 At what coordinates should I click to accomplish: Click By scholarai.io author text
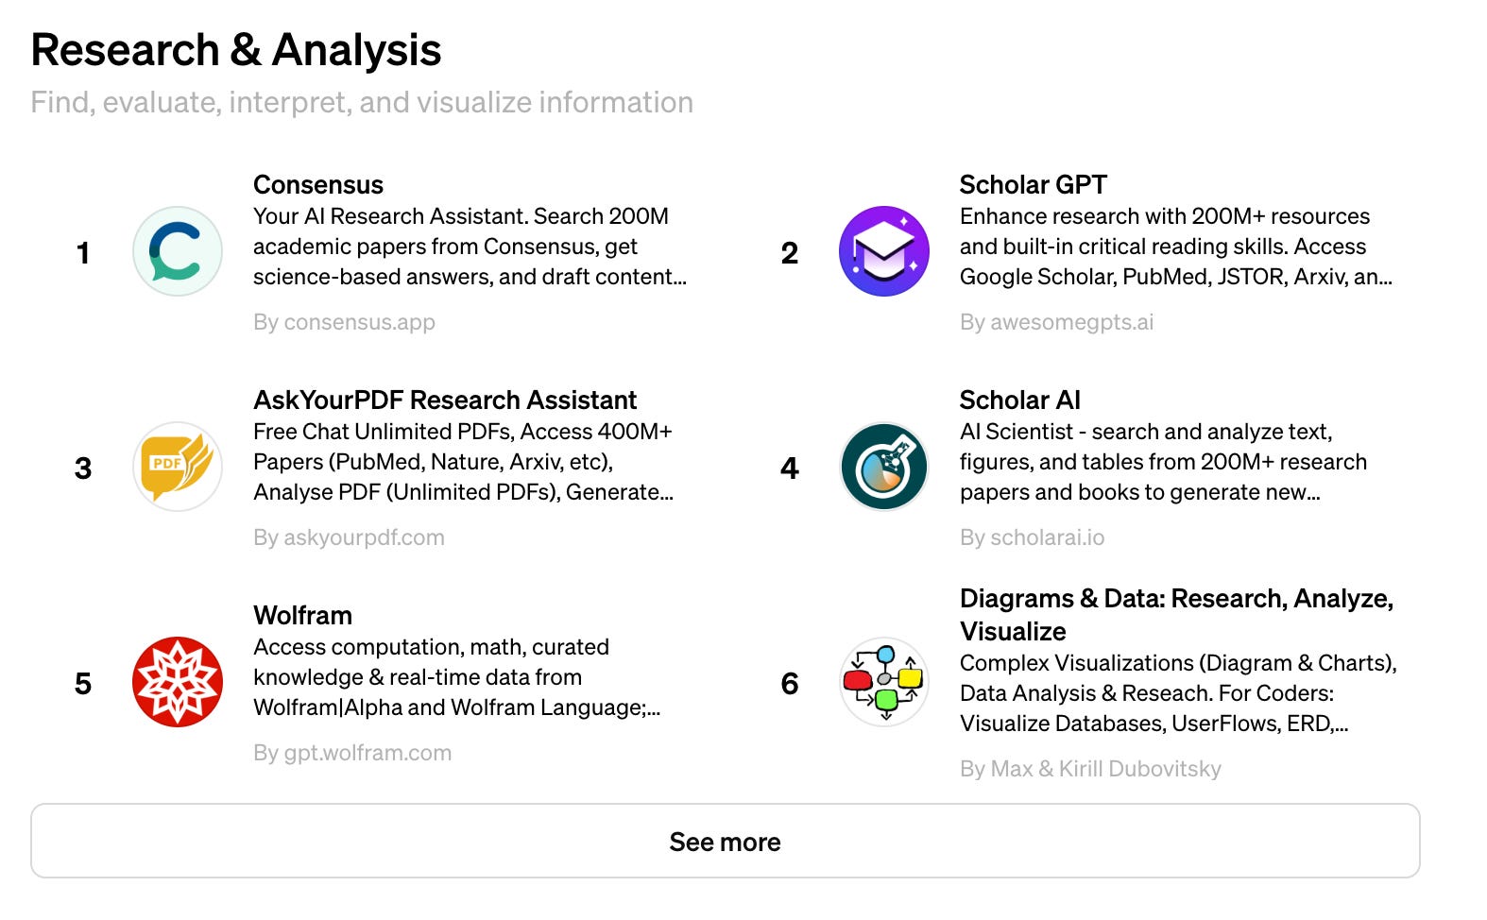click(x=1032, y=537)
